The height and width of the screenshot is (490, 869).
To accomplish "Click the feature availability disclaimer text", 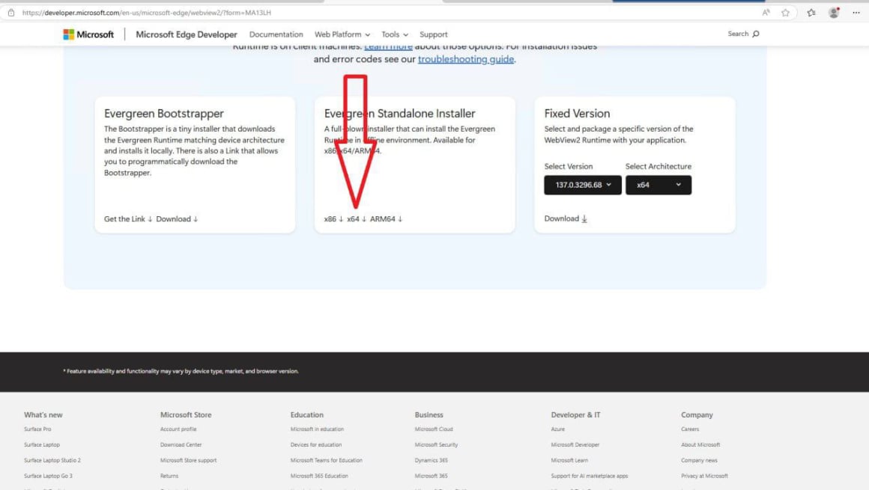I will pyautogui.click(x=181, y=371).
